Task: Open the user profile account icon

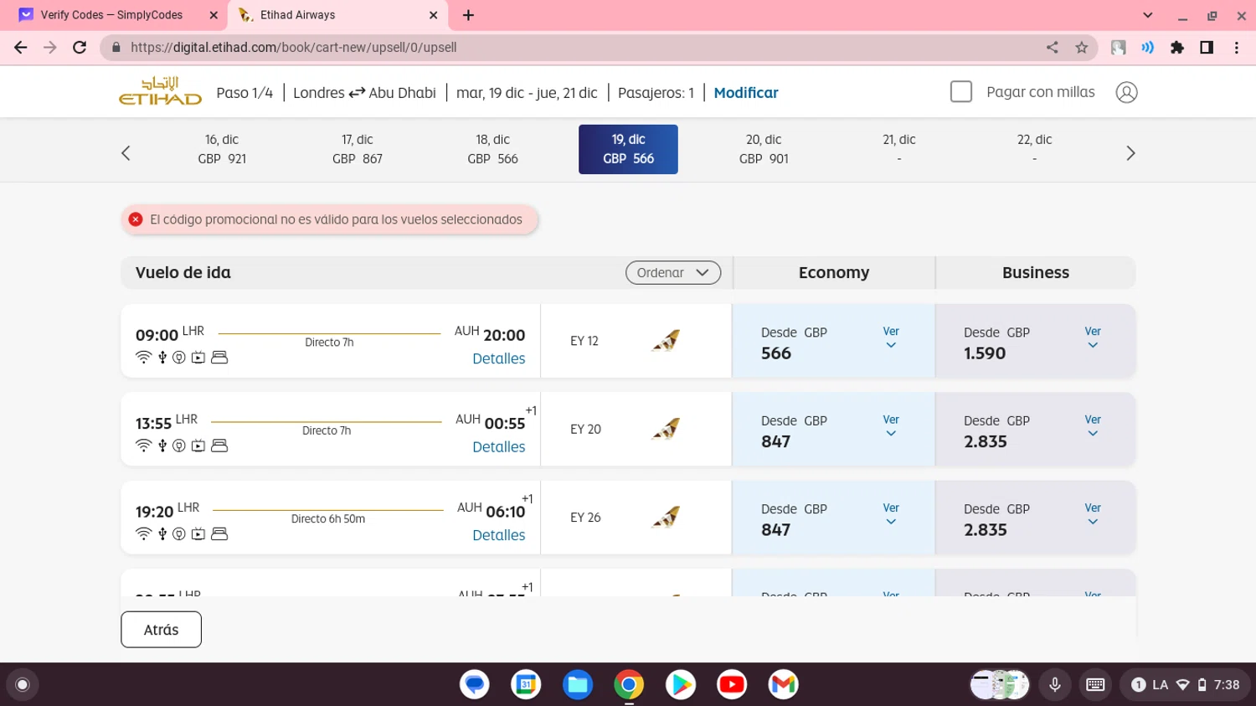Action: pyautogui.click(x=1126, y=92)
